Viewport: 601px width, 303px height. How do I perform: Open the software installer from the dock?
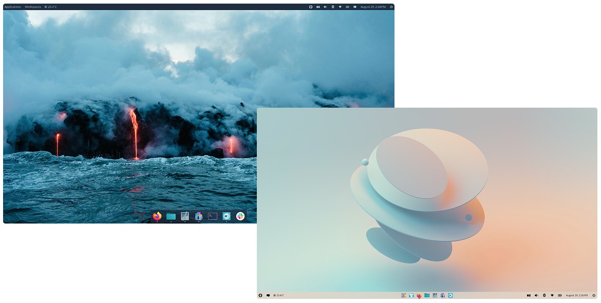point(198,216)
